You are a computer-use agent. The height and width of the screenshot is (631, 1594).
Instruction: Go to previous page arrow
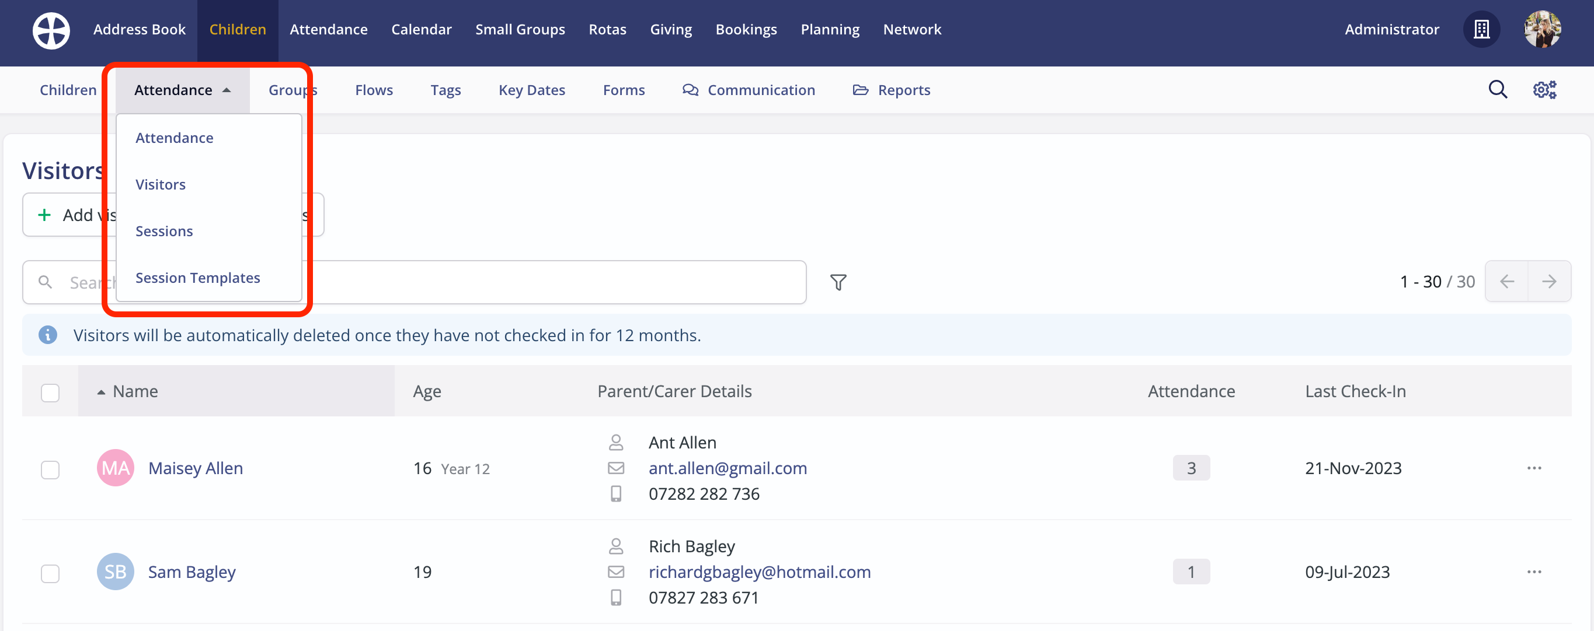tap(1507, 282)
